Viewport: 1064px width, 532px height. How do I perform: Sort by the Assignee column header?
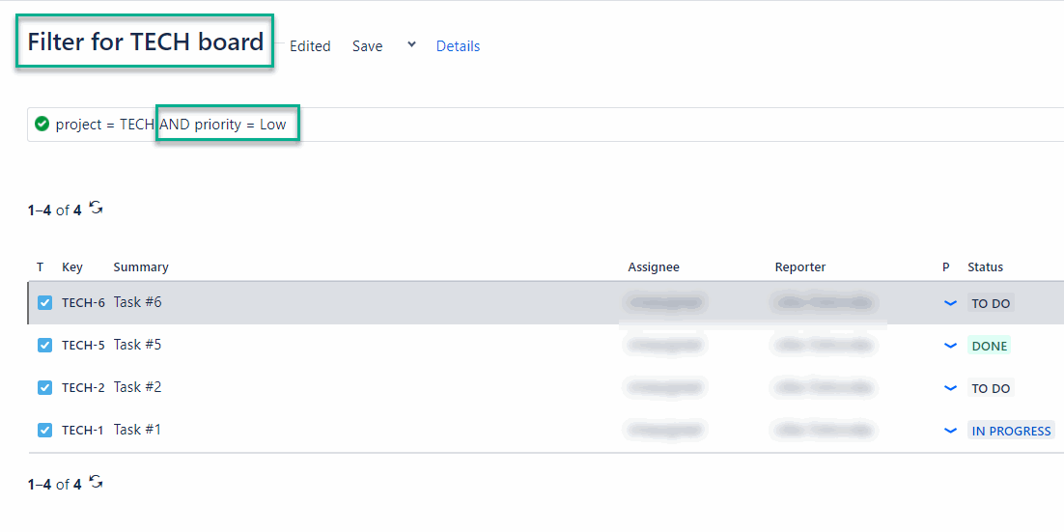coord(654,267)
